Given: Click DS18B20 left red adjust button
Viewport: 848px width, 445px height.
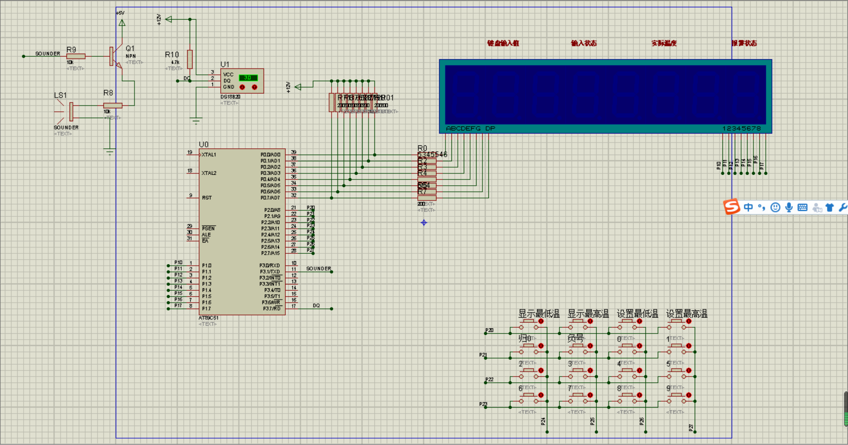Looking at the screenshot, I should pyautogui.click(x=242, y=87).
